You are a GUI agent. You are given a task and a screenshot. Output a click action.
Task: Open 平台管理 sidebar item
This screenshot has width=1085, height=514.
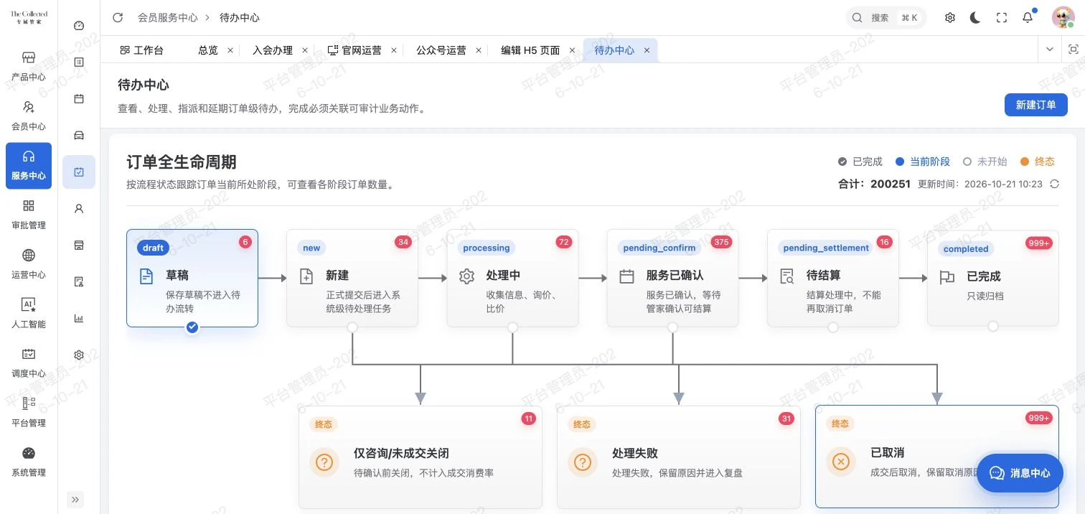coord(29,412)
